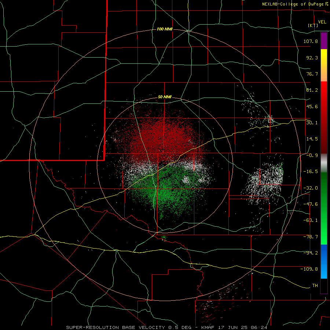This screenshot has height=330, width=330.
Task: Click the [KT] units label
Action: pos(313,25)
